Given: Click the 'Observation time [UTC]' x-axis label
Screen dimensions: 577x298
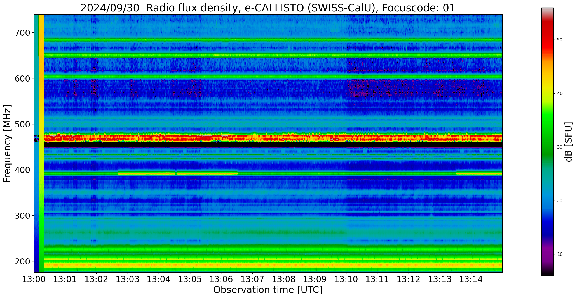Looking at the screenshot, I should click(268, 290).
